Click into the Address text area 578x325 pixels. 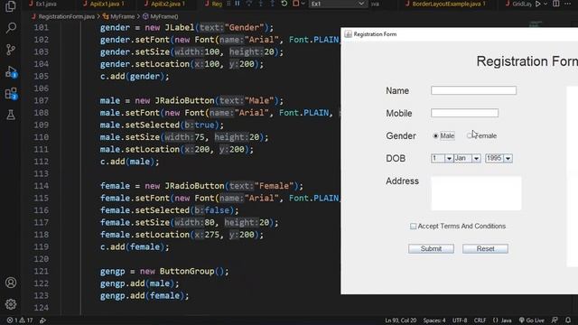point(476,193)
